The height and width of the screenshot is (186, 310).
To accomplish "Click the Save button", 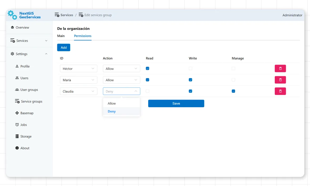I will click(x=176, y=104).
